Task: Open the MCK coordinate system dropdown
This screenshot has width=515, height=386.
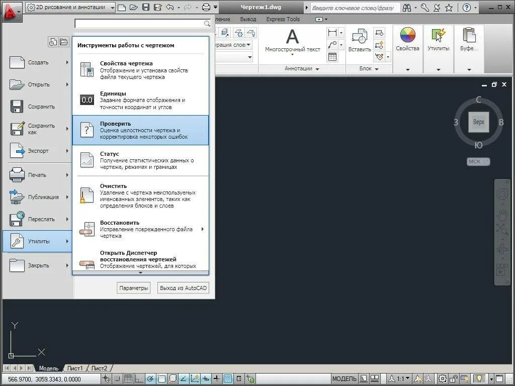Action: point(478,161)
